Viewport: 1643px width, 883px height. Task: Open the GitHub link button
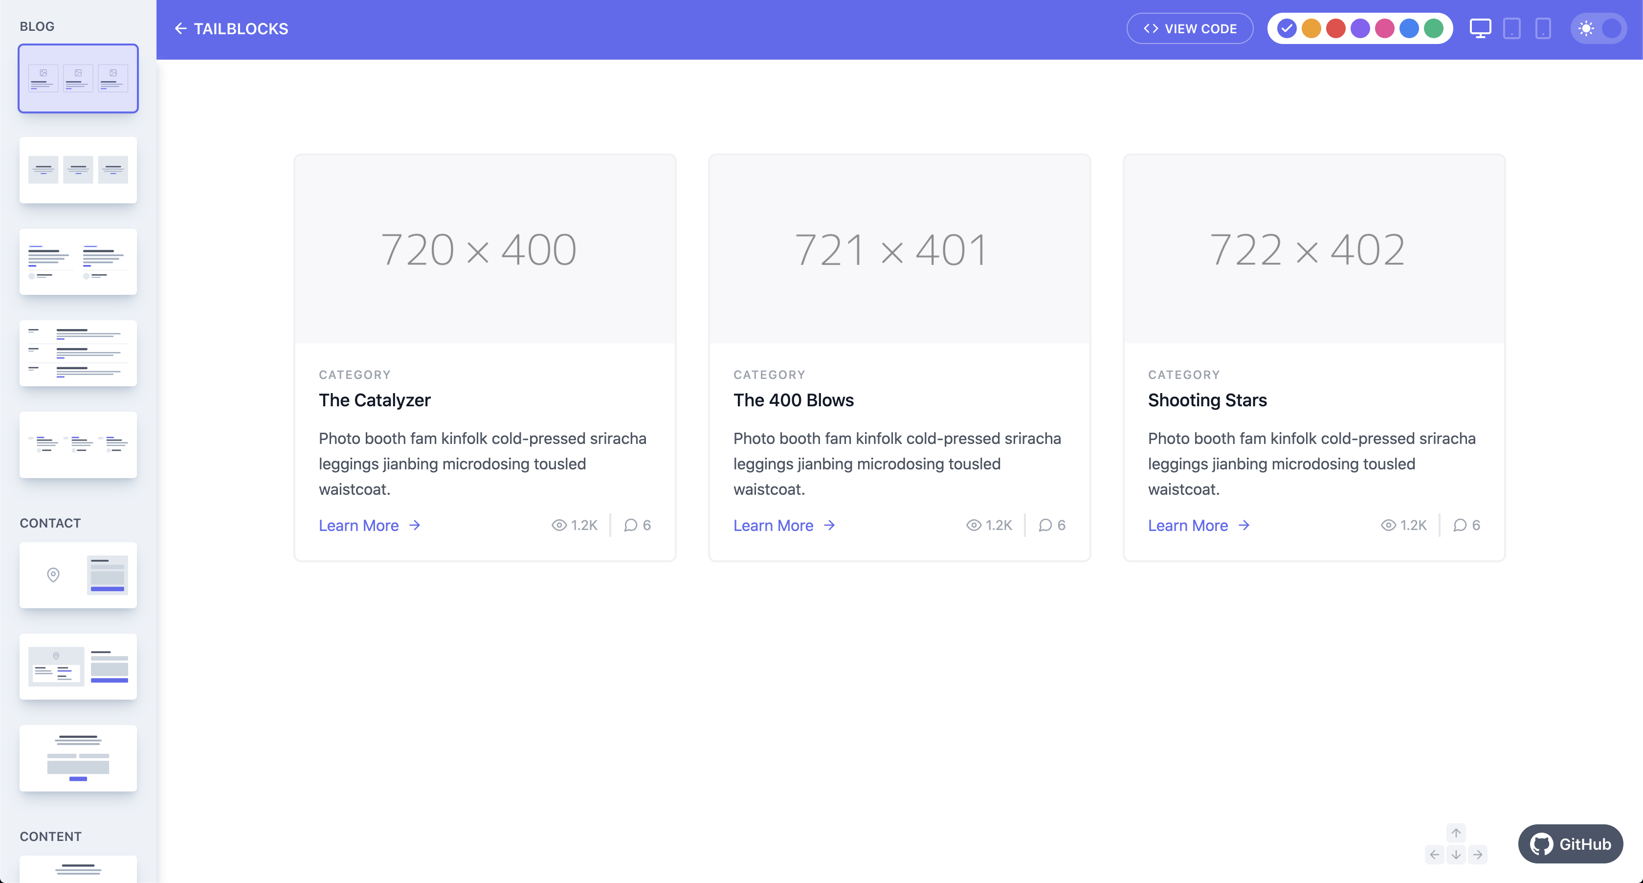(x=1570, y=844)
